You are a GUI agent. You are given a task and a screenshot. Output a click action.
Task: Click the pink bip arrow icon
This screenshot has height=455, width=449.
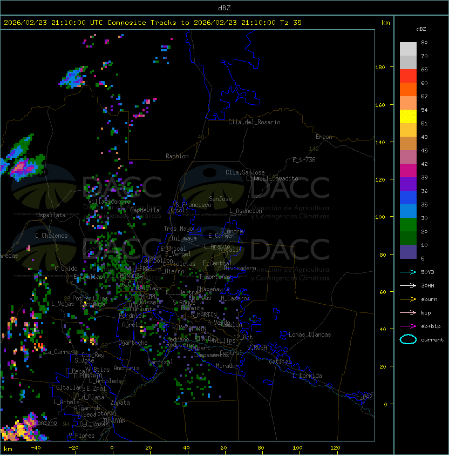click(x=408, y=312)
